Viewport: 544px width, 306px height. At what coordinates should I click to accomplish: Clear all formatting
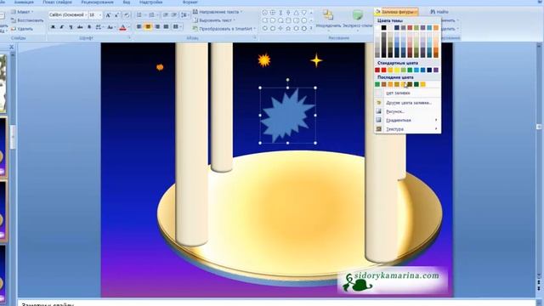coord(127,15)
